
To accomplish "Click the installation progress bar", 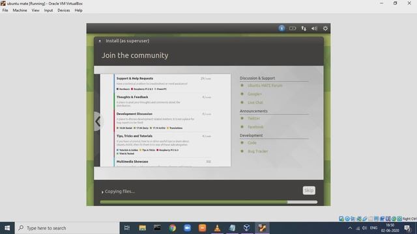I will 208,202.
